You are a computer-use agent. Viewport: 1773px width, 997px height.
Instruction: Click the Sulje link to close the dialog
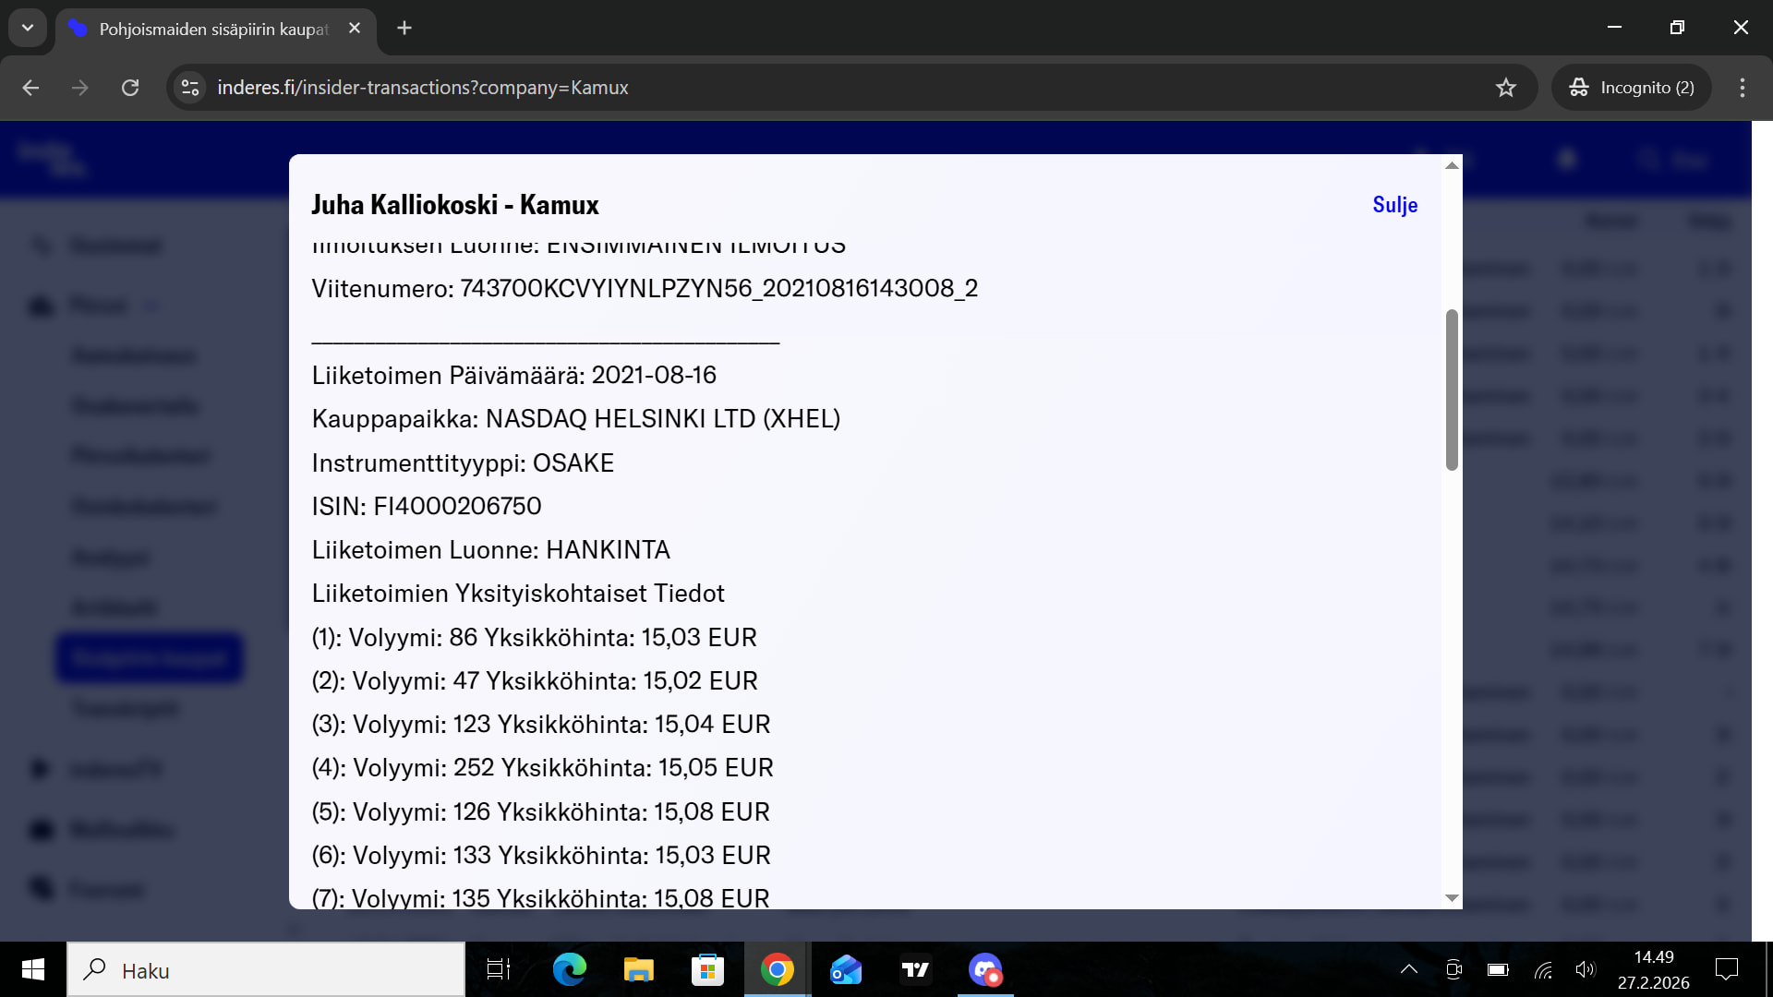(1394, 205)
